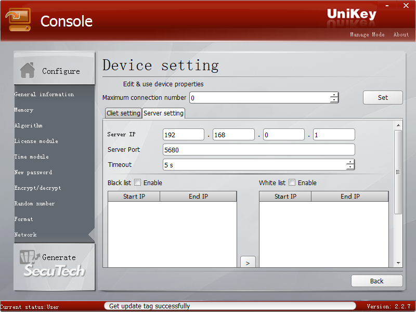
Task: Click the > move-to-white-list button
Action: tap(248, 263)
